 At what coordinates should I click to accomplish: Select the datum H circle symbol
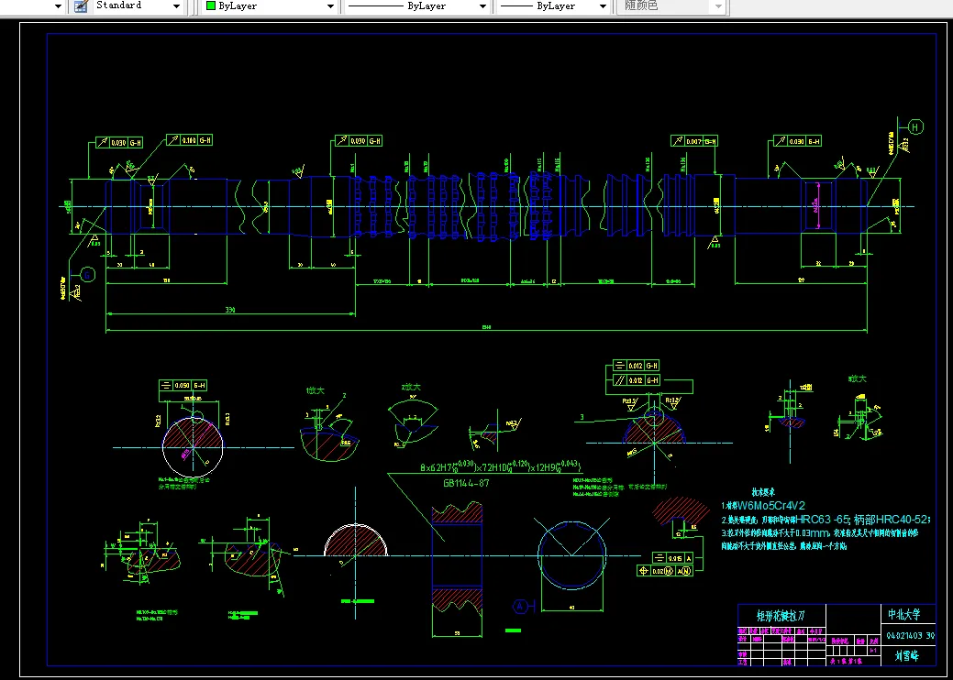click(x=915, y=126)
